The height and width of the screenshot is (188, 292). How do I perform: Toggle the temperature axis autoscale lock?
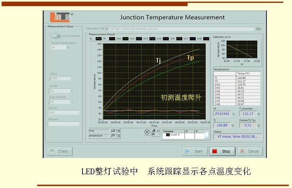[x=113, y=136]
